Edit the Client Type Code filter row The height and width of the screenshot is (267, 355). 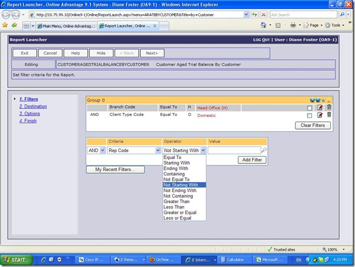320,115
